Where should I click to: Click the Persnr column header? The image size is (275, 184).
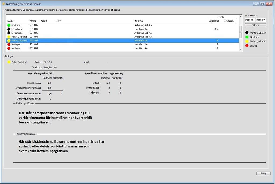point(44,21)
